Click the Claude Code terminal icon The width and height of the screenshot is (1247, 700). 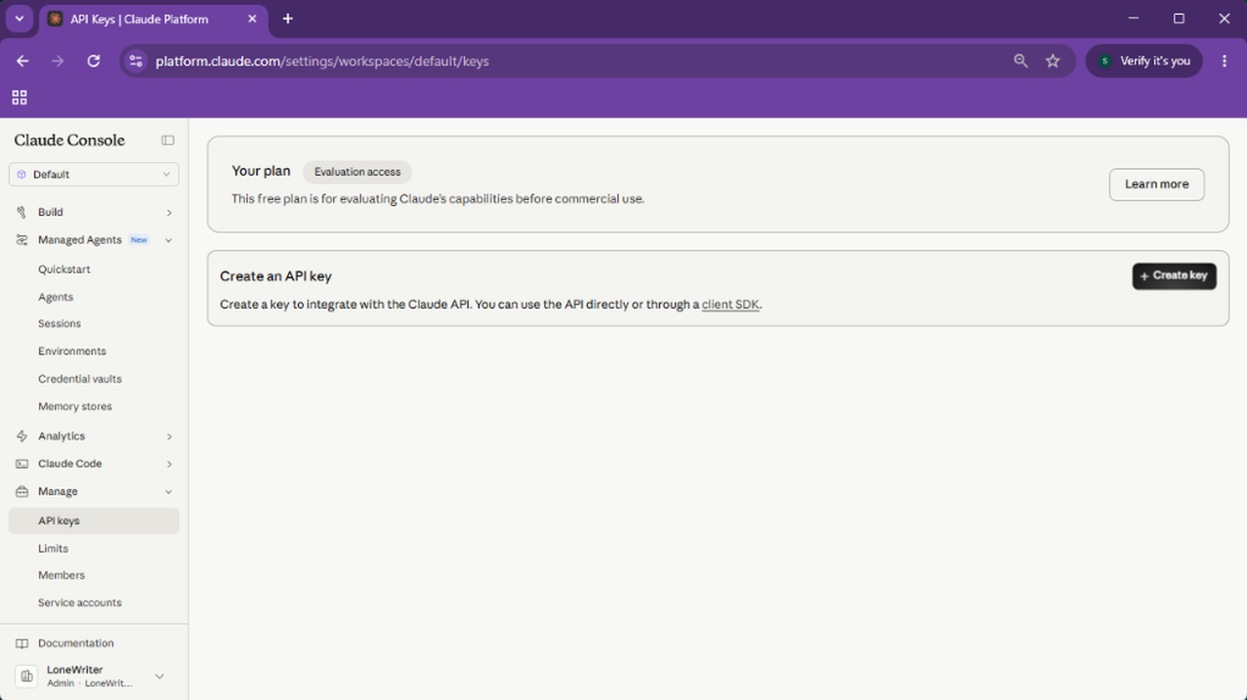[21, 464]
